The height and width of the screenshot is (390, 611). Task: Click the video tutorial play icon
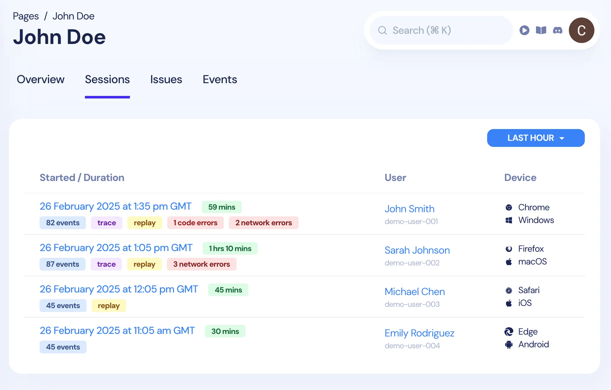coord(524,30)
